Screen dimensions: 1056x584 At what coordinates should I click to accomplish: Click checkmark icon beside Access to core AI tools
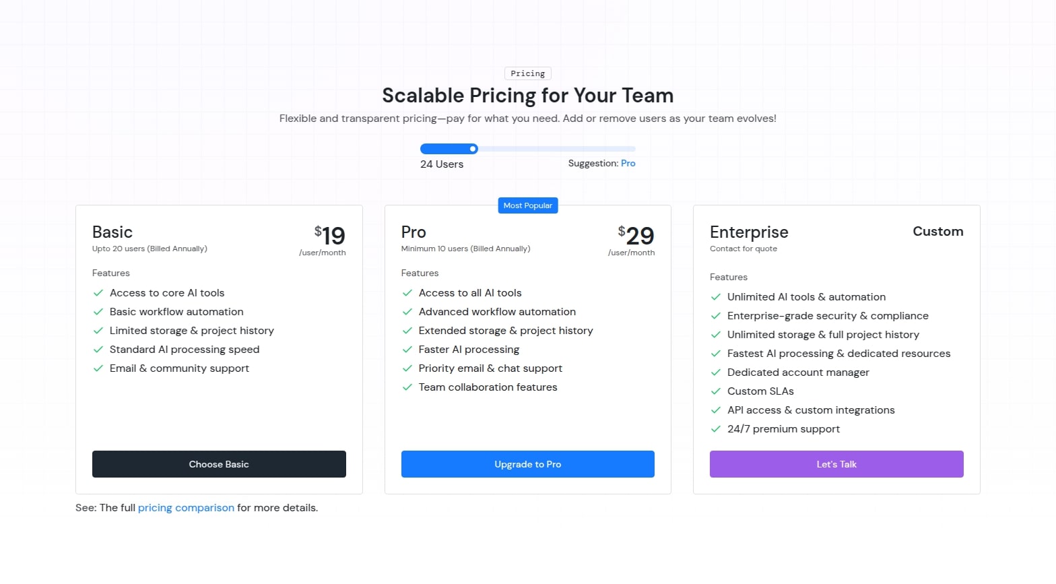(98, 293)
